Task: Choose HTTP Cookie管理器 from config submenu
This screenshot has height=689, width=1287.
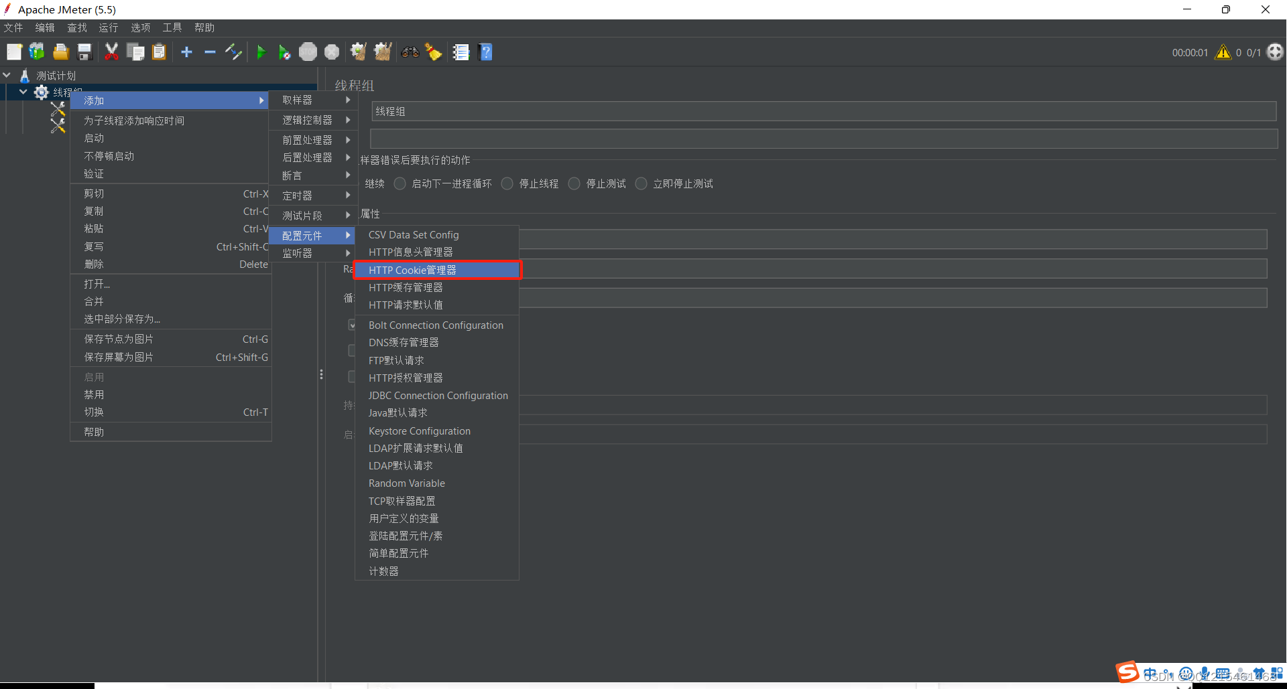Action: (x=437, y=270)
